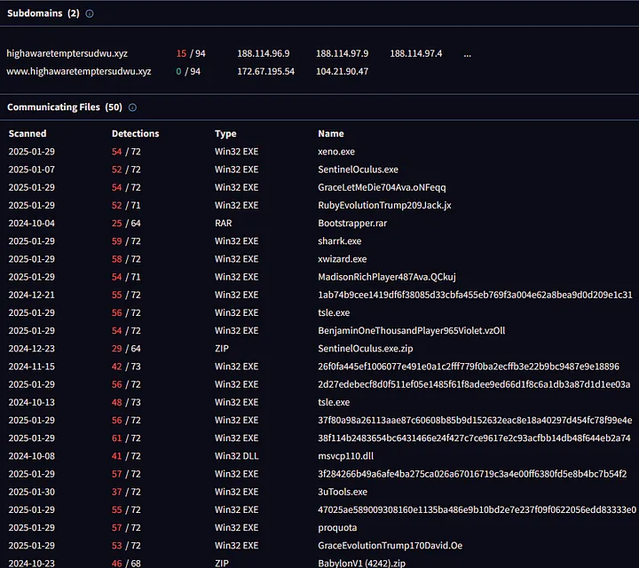Open hash file starting with 47025ae589
The image size is (639, 568).
pyautogui.click(x=477, y=510)
